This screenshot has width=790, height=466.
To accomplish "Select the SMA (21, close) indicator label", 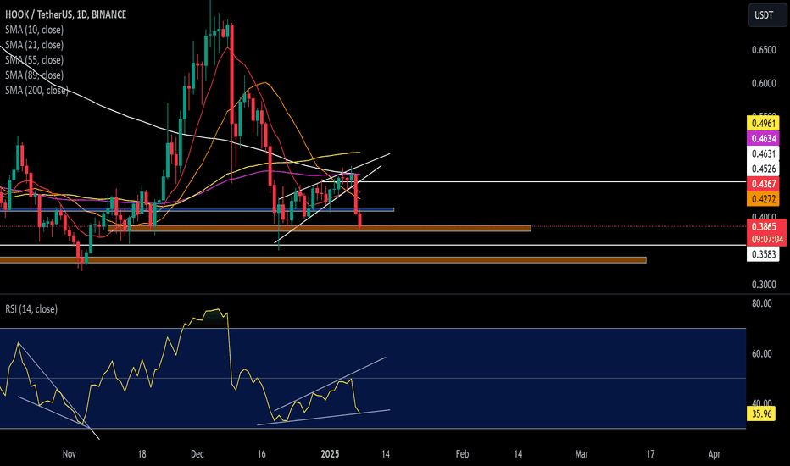I will tap(34, 45).
